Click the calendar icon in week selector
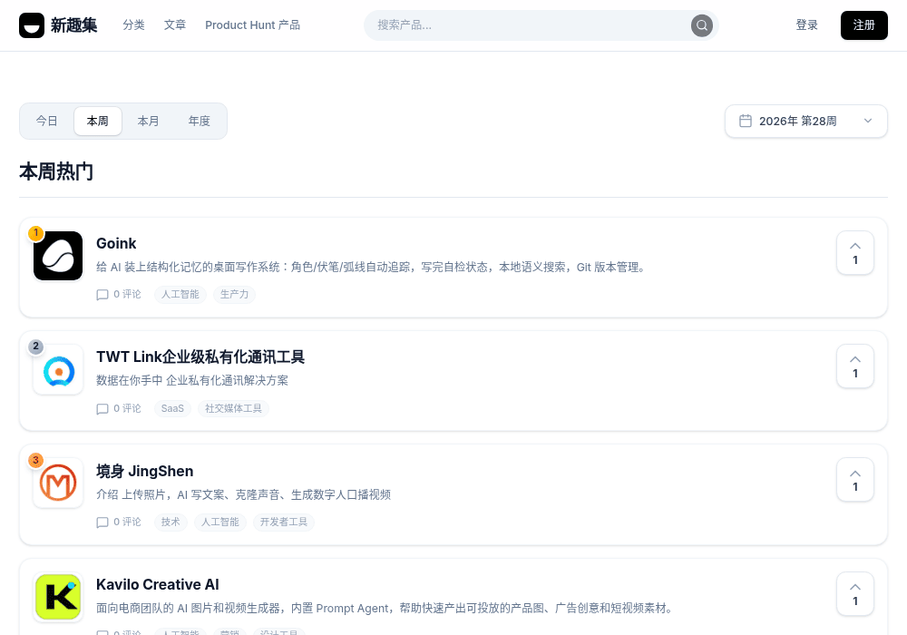The image size is (907, 635). tap(746, 121)
